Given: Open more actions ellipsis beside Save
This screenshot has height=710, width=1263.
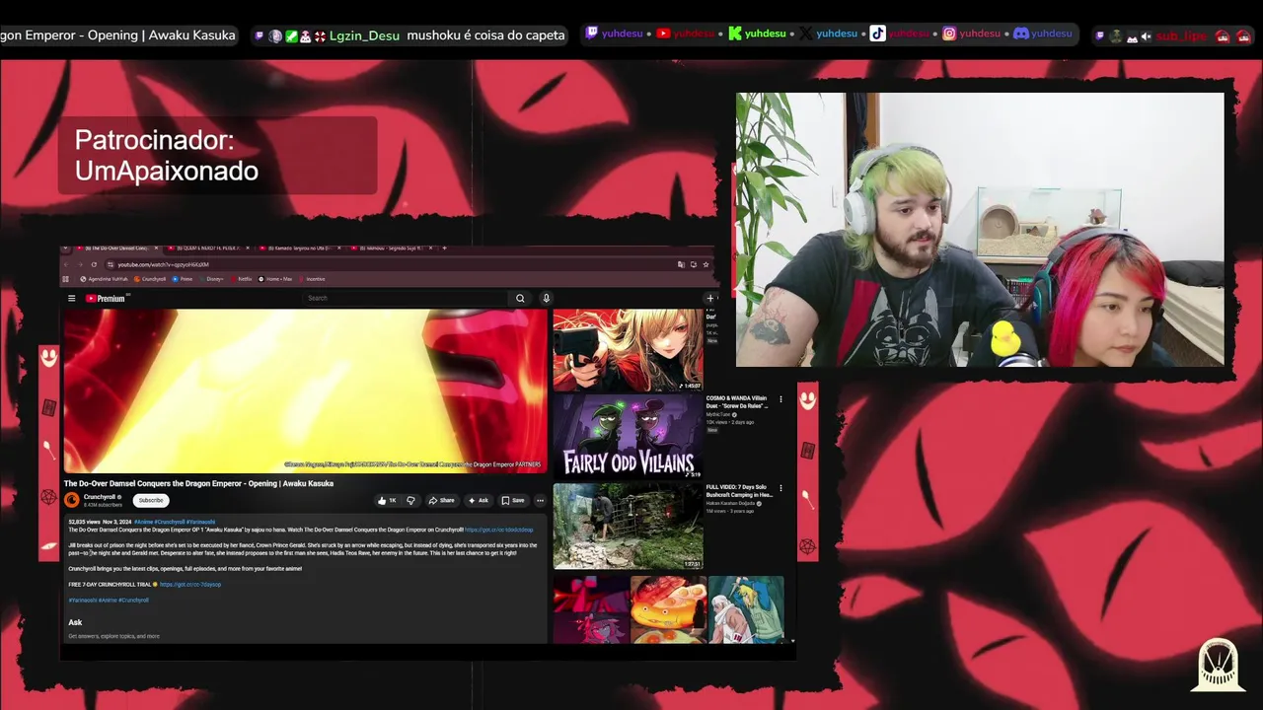Looking at the screenshot, I should [540, 500].
